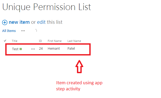Click the "edit" this list link
Image resolution: width=161 pixels, height=98 pixels.
(41, 22)
